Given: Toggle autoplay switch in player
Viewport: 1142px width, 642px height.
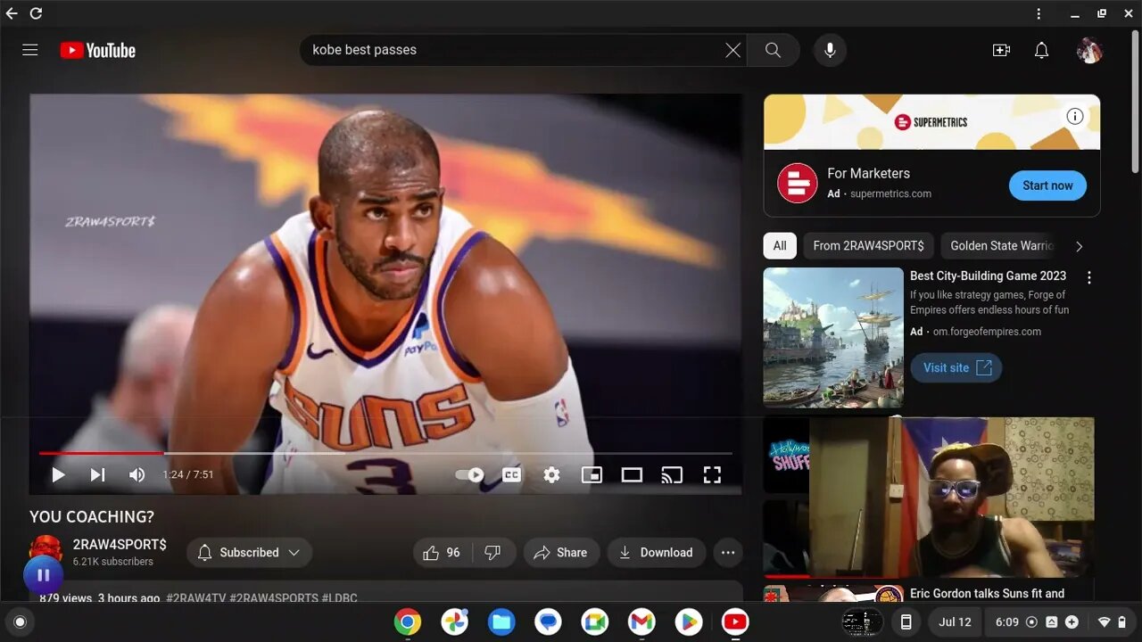Looking at the screenshot, I should [470, 475].
